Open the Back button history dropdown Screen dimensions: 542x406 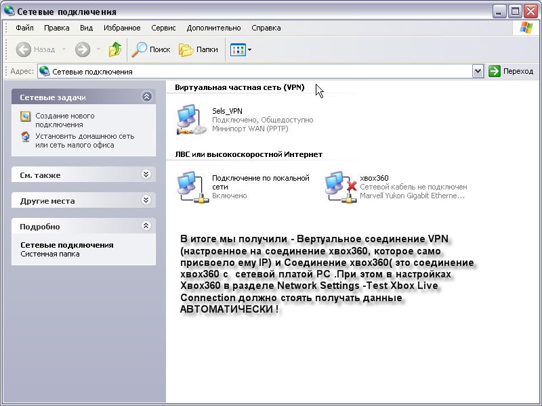tap(64, 49)
